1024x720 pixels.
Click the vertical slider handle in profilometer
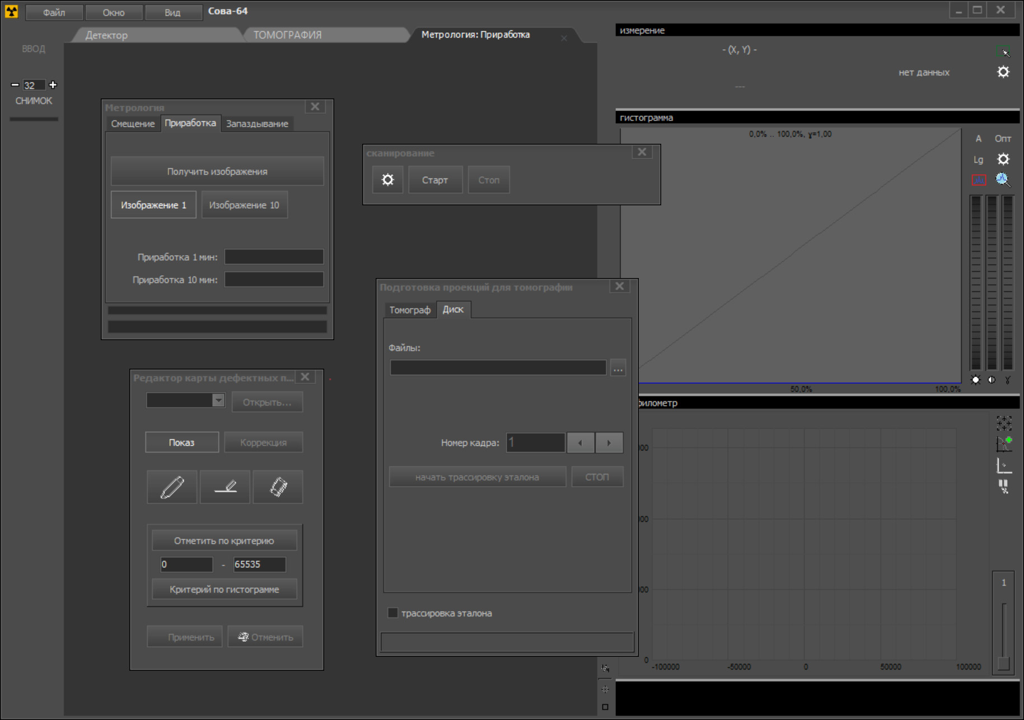1004,663
